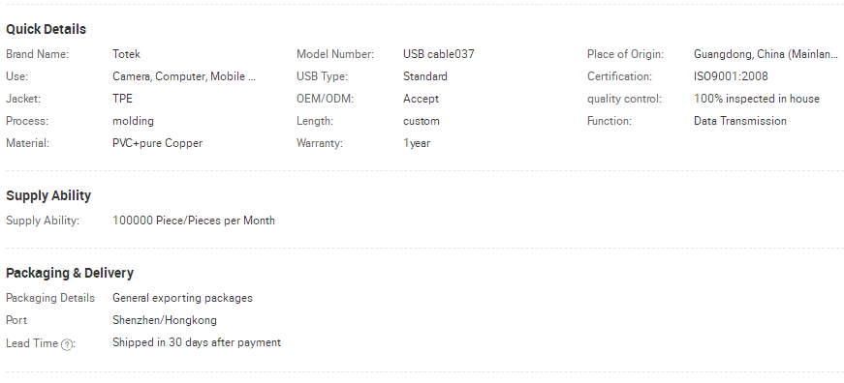
Task: Click the TPE jacket value
Action: 122,99
